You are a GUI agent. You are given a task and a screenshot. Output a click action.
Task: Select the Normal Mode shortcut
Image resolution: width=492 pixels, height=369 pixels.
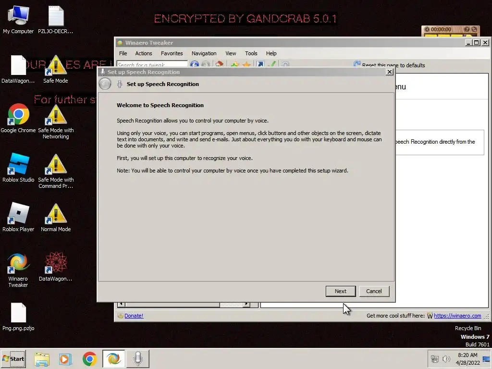click(x=56, y=217)
